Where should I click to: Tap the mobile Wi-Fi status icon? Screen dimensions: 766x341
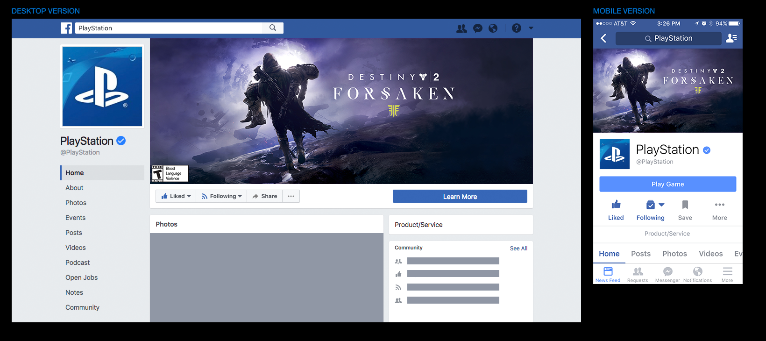click(x=633, y=23)
